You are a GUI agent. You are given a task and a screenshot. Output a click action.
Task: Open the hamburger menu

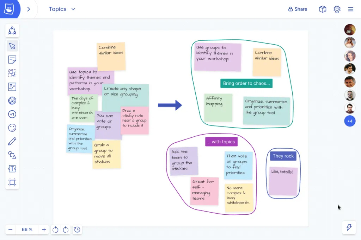[x=351, y=9]
